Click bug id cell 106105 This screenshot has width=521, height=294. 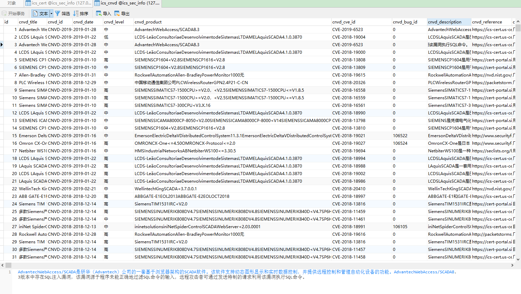[409, 226]
